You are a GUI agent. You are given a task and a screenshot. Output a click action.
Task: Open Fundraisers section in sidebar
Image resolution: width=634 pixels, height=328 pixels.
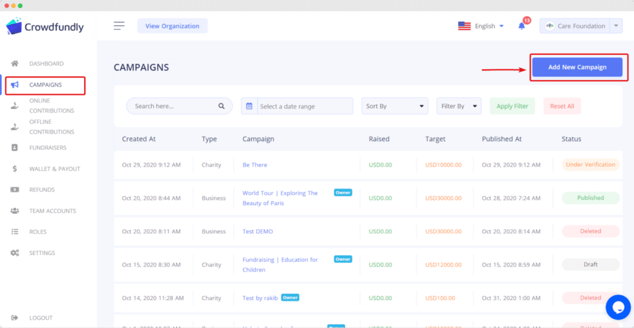(48, 148)
